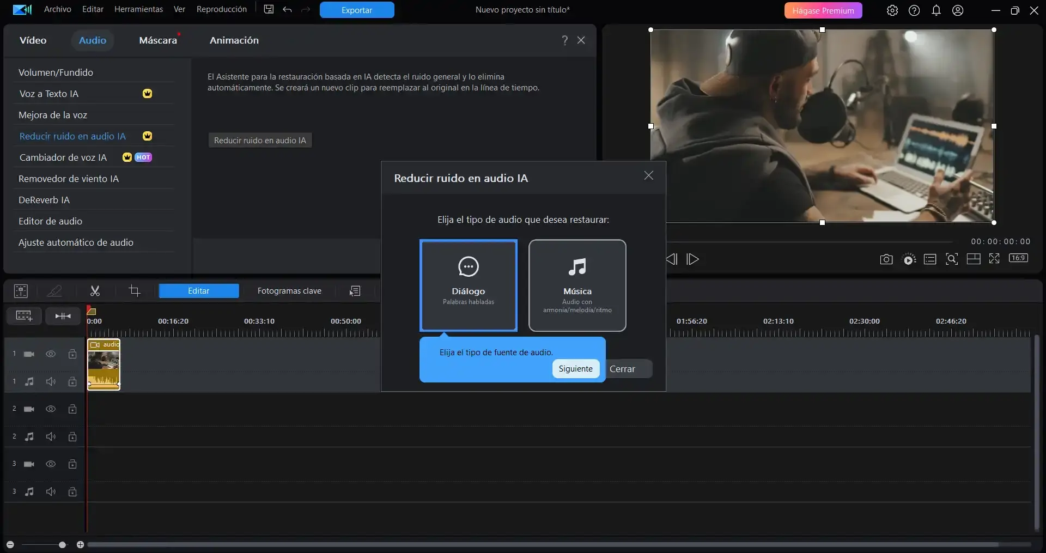
Task: Select the Música audio type option
Action: [577, 285]
